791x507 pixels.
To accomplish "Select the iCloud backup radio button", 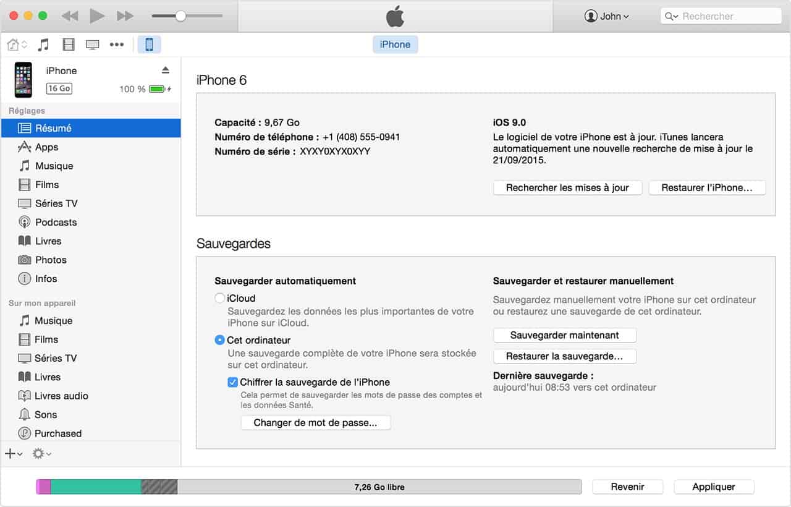I will coord(219,298).
